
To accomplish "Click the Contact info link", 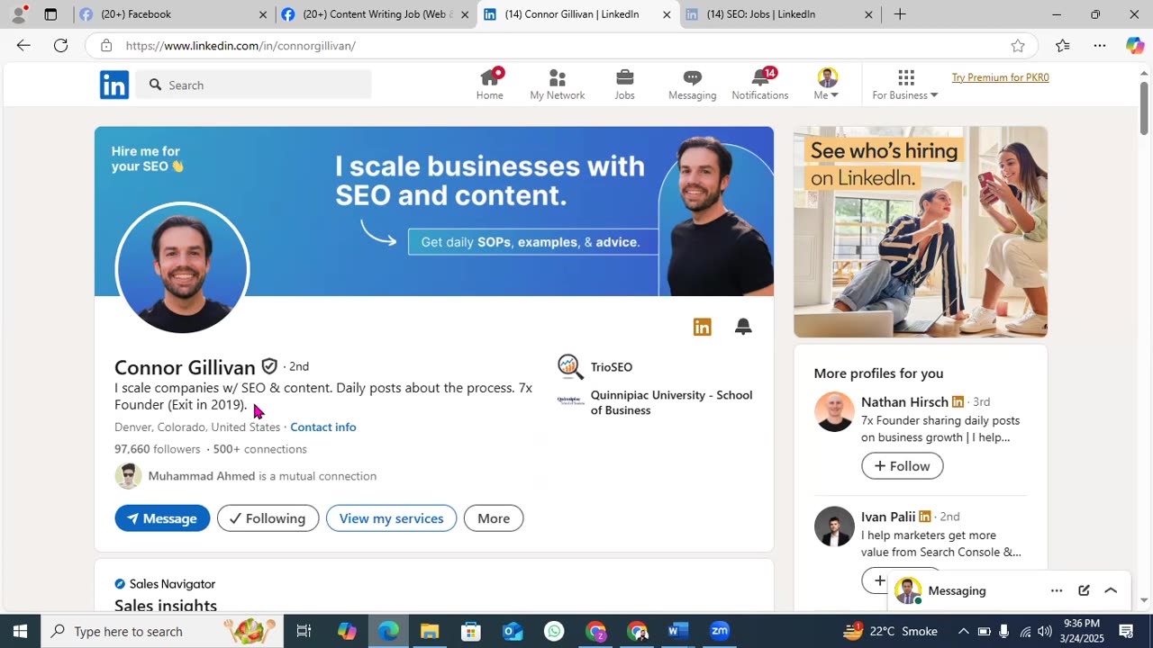I will [x=322, y=427].
